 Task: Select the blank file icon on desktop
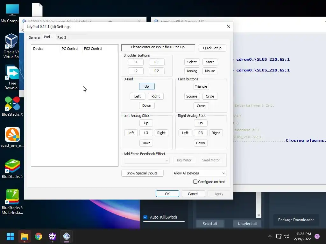point(37,10)
